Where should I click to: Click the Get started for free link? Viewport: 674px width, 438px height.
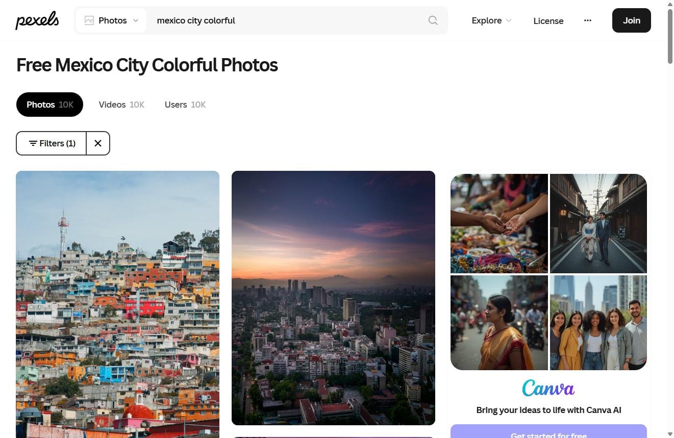pos(548,434)
